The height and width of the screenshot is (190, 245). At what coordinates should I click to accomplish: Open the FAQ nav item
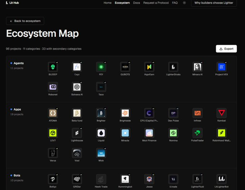(x=175, y=3)
